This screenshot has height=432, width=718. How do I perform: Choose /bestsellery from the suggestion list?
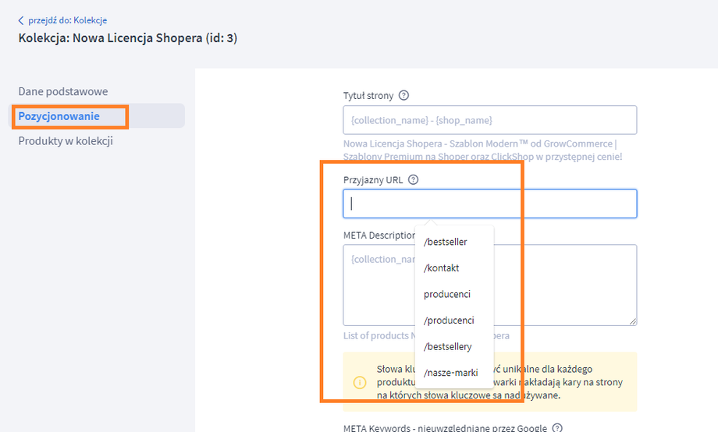tap(448, 346)
